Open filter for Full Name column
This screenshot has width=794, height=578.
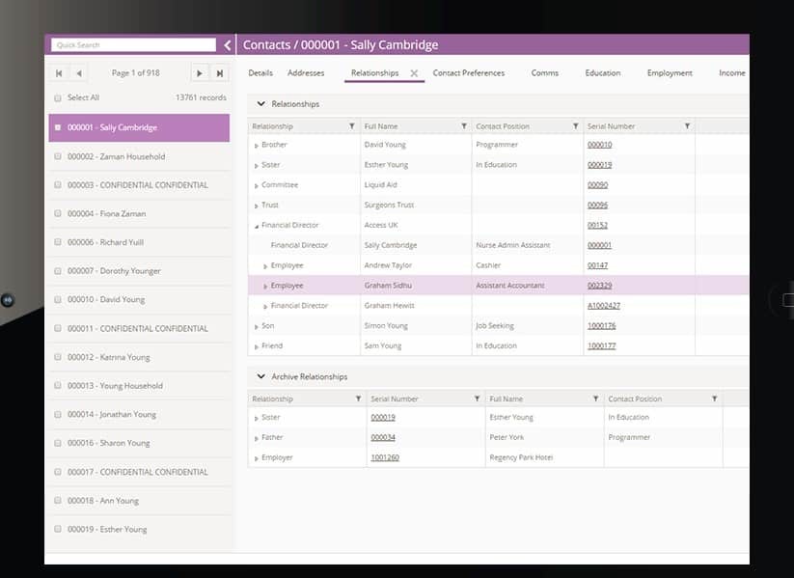coord(464,126)
